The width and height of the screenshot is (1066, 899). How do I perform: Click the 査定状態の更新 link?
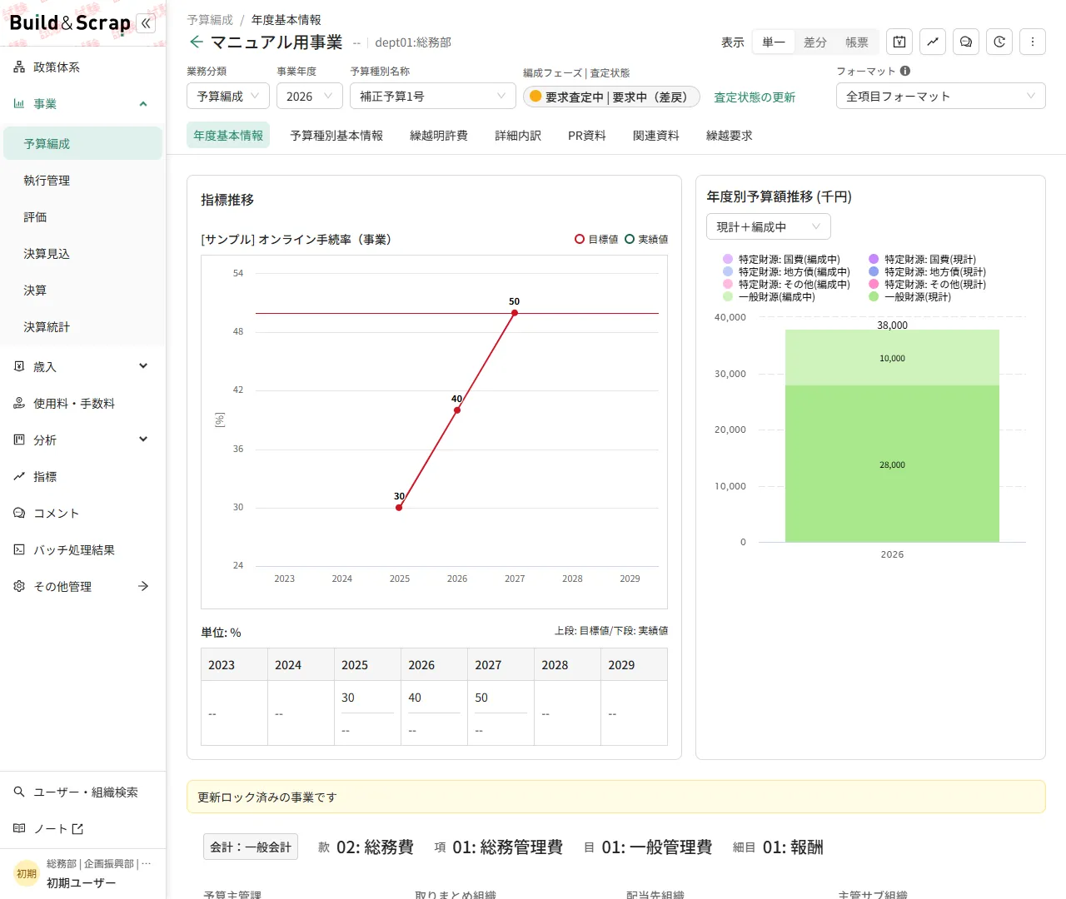click(755, 97)
